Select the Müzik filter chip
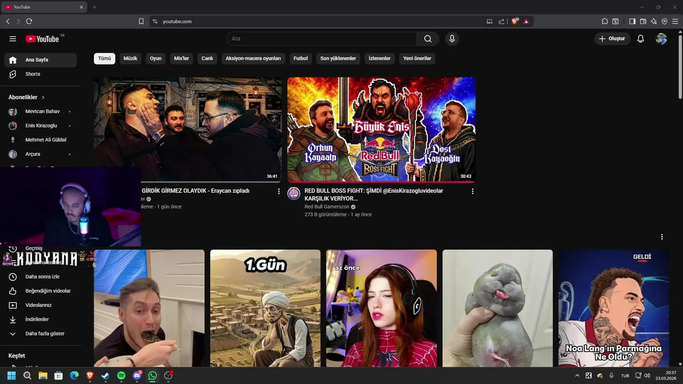The height and width of the screenshot is (384, 683). 130,59
